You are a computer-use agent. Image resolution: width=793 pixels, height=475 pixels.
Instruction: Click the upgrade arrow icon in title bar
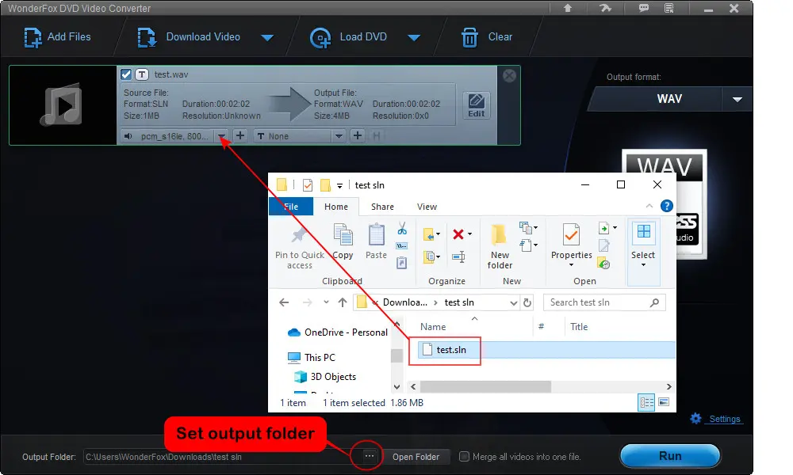pos(568,8)
